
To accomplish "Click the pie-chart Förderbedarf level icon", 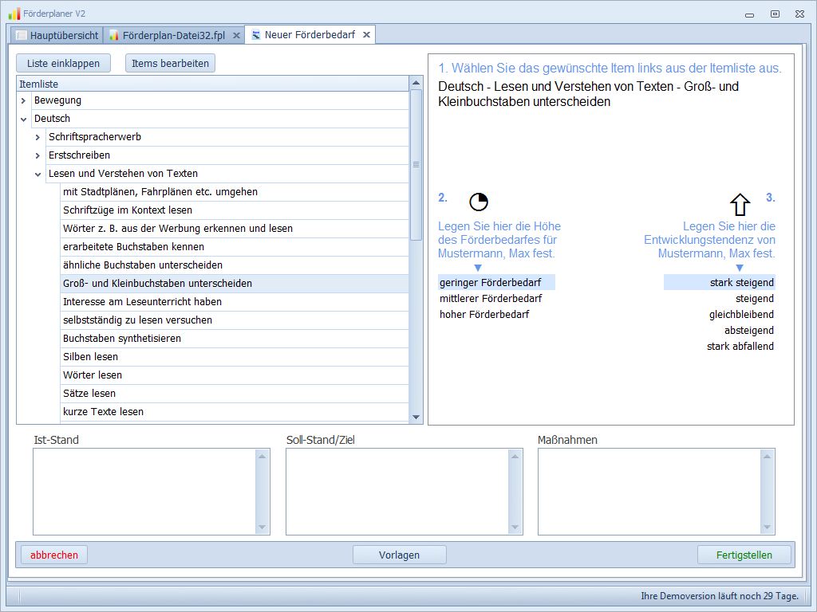I will tap(479, 202).
